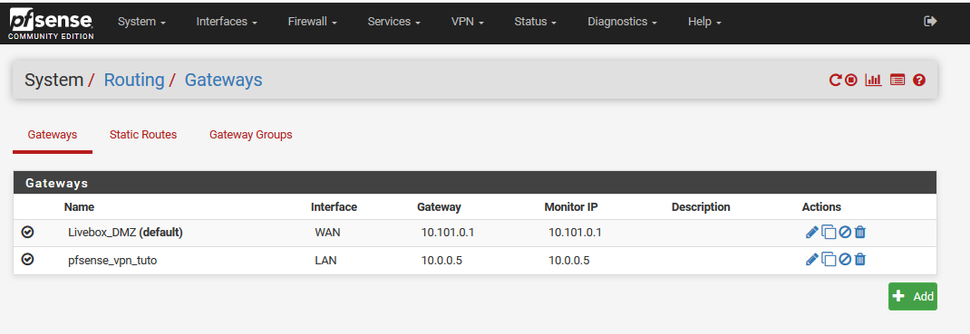Log out using the top-right exit icon
Screen dimensions: 970x334
click(x=930, y=21)
